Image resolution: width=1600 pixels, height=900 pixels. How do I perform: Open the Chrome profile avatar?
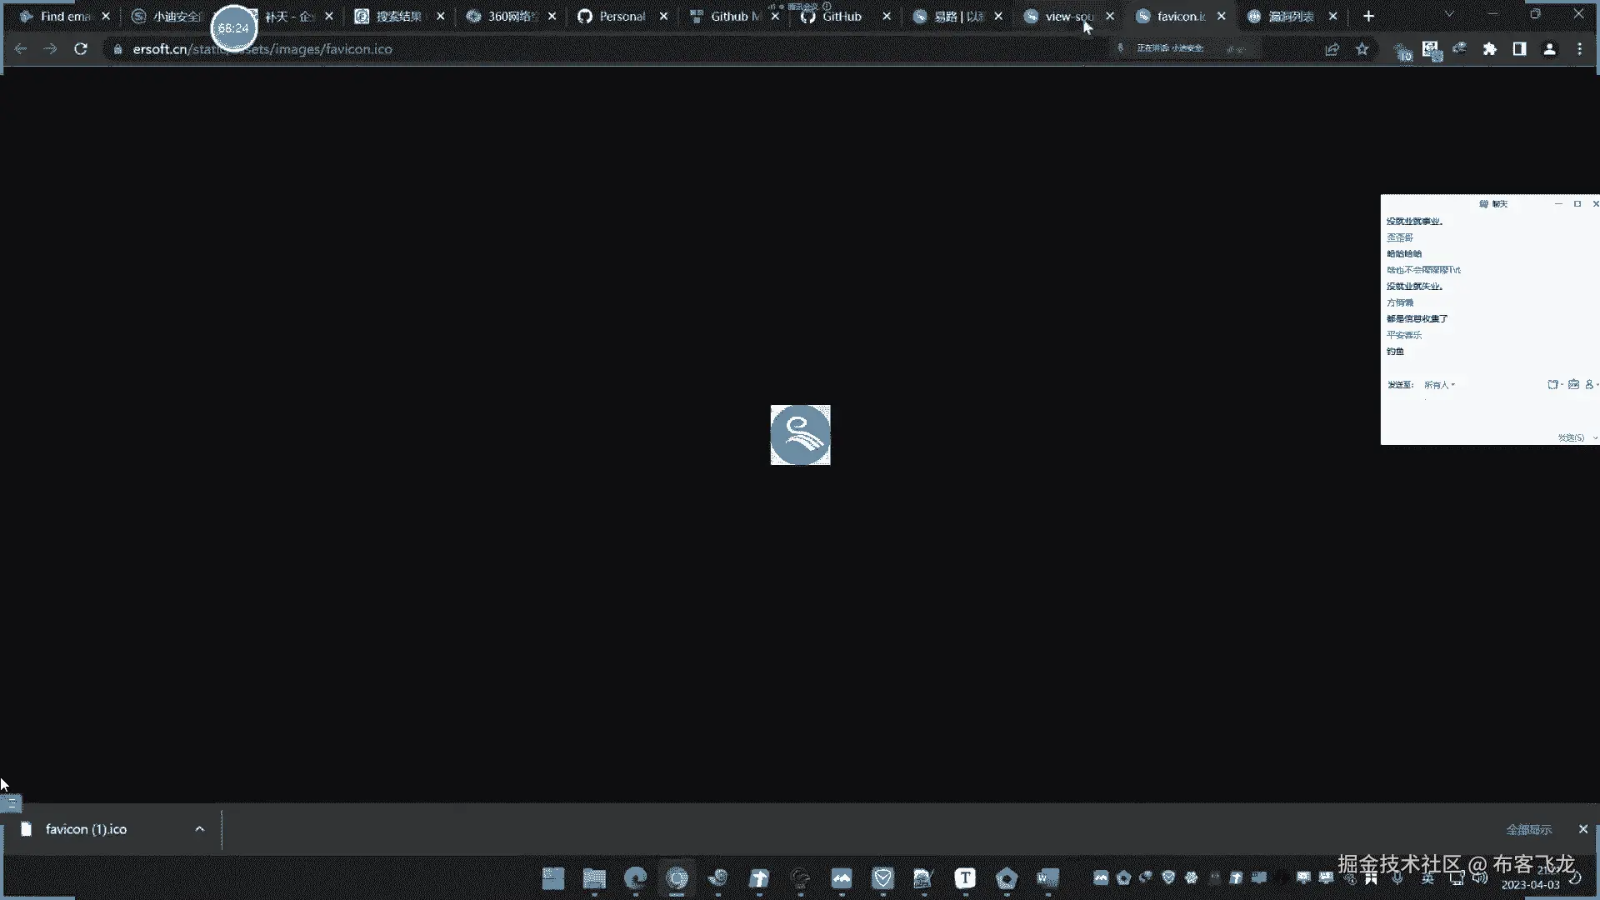tap(1549, 49)
